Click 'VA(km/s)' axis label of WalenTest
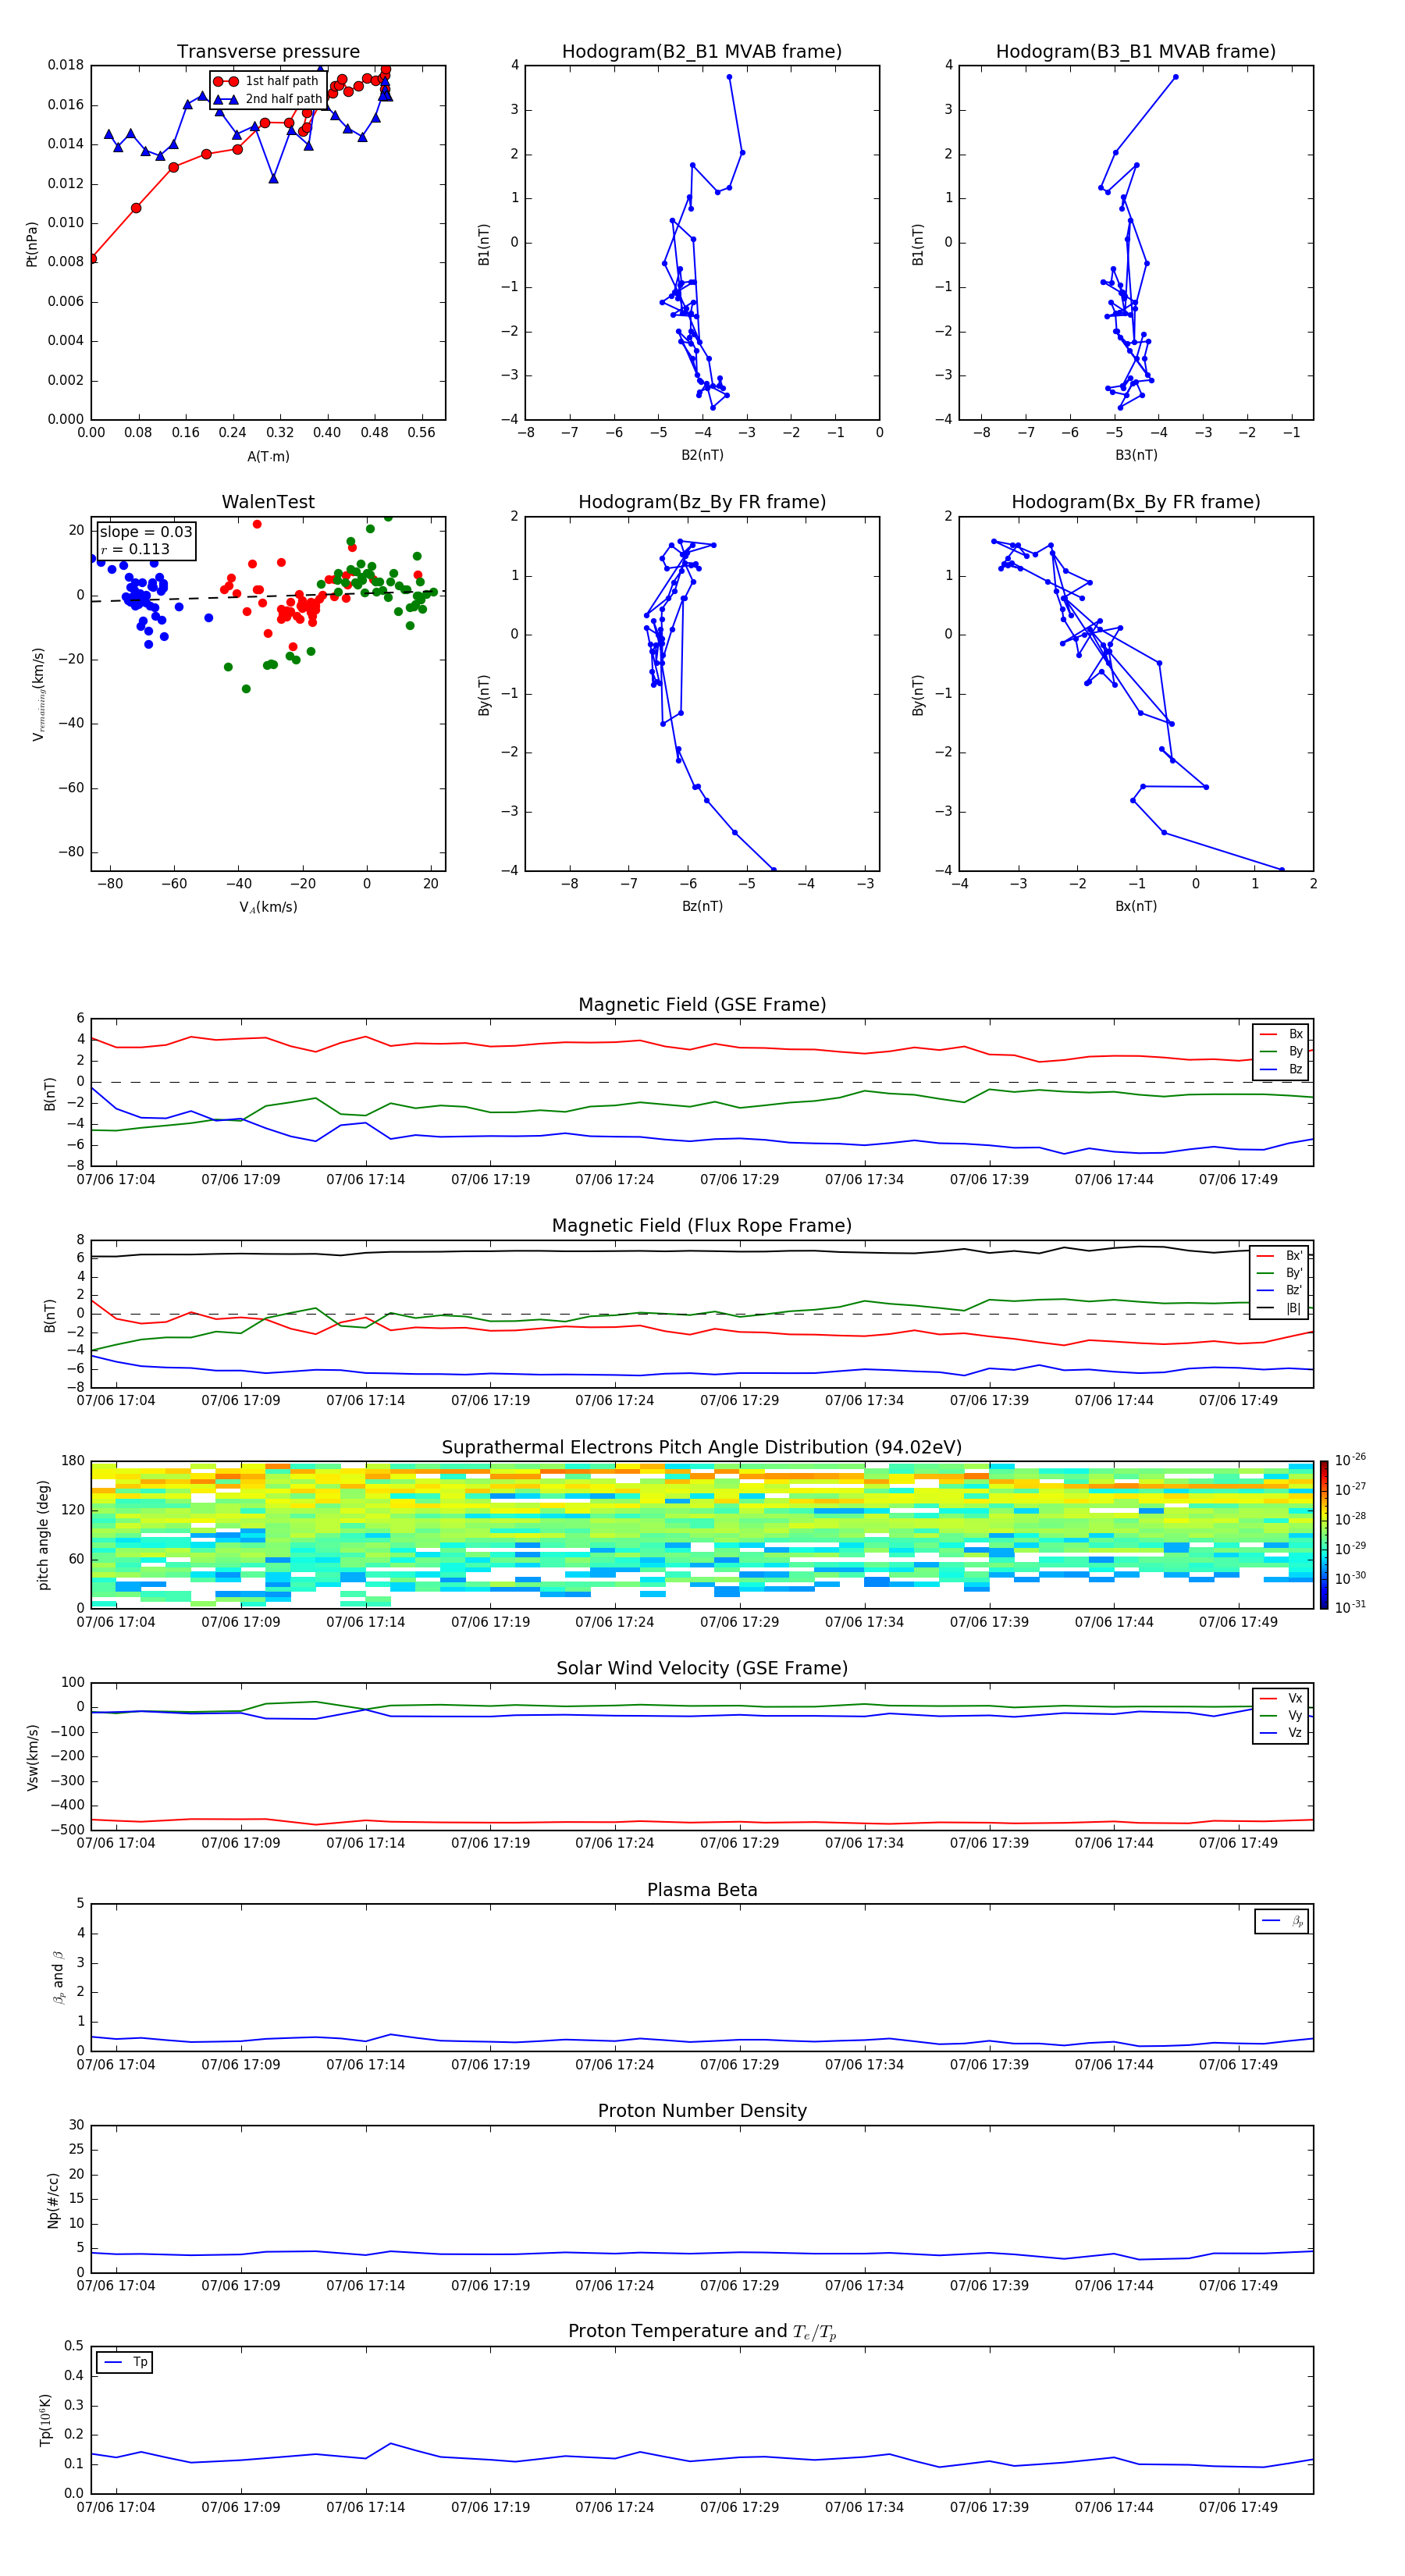The height and width of the screenshot is (2576, 1405). point(268,907)
